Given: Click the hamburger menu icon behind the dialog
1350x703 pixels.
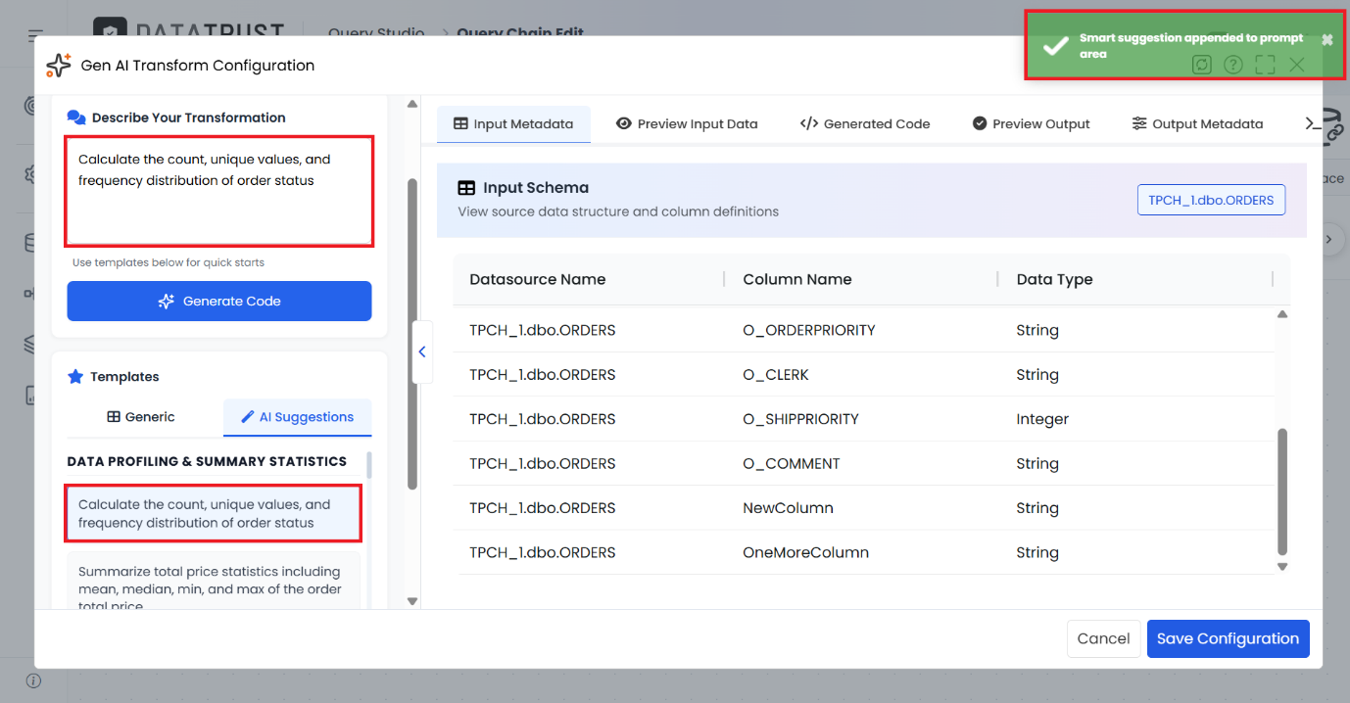Looking at the screenshot, I should [x=36, y=36].
